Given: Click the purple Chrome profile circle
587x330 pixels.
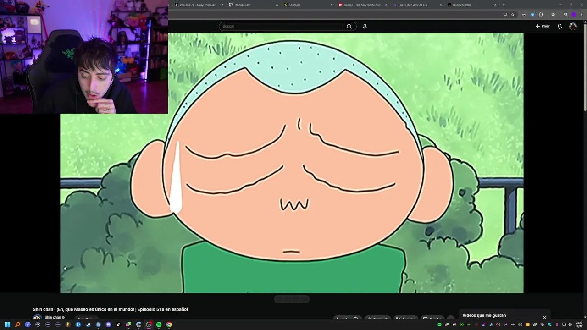Looking at the screenshot, I should (574, 14).
